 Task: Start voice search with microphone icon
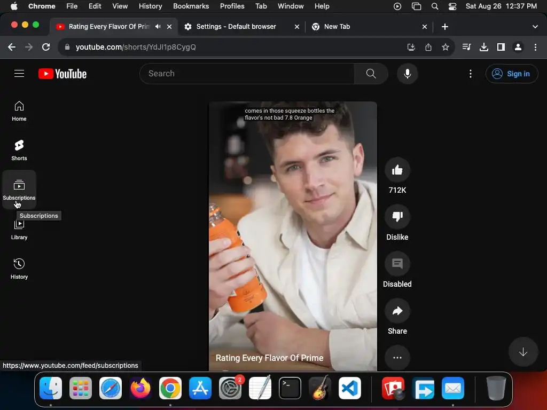[x=407, y=74]
